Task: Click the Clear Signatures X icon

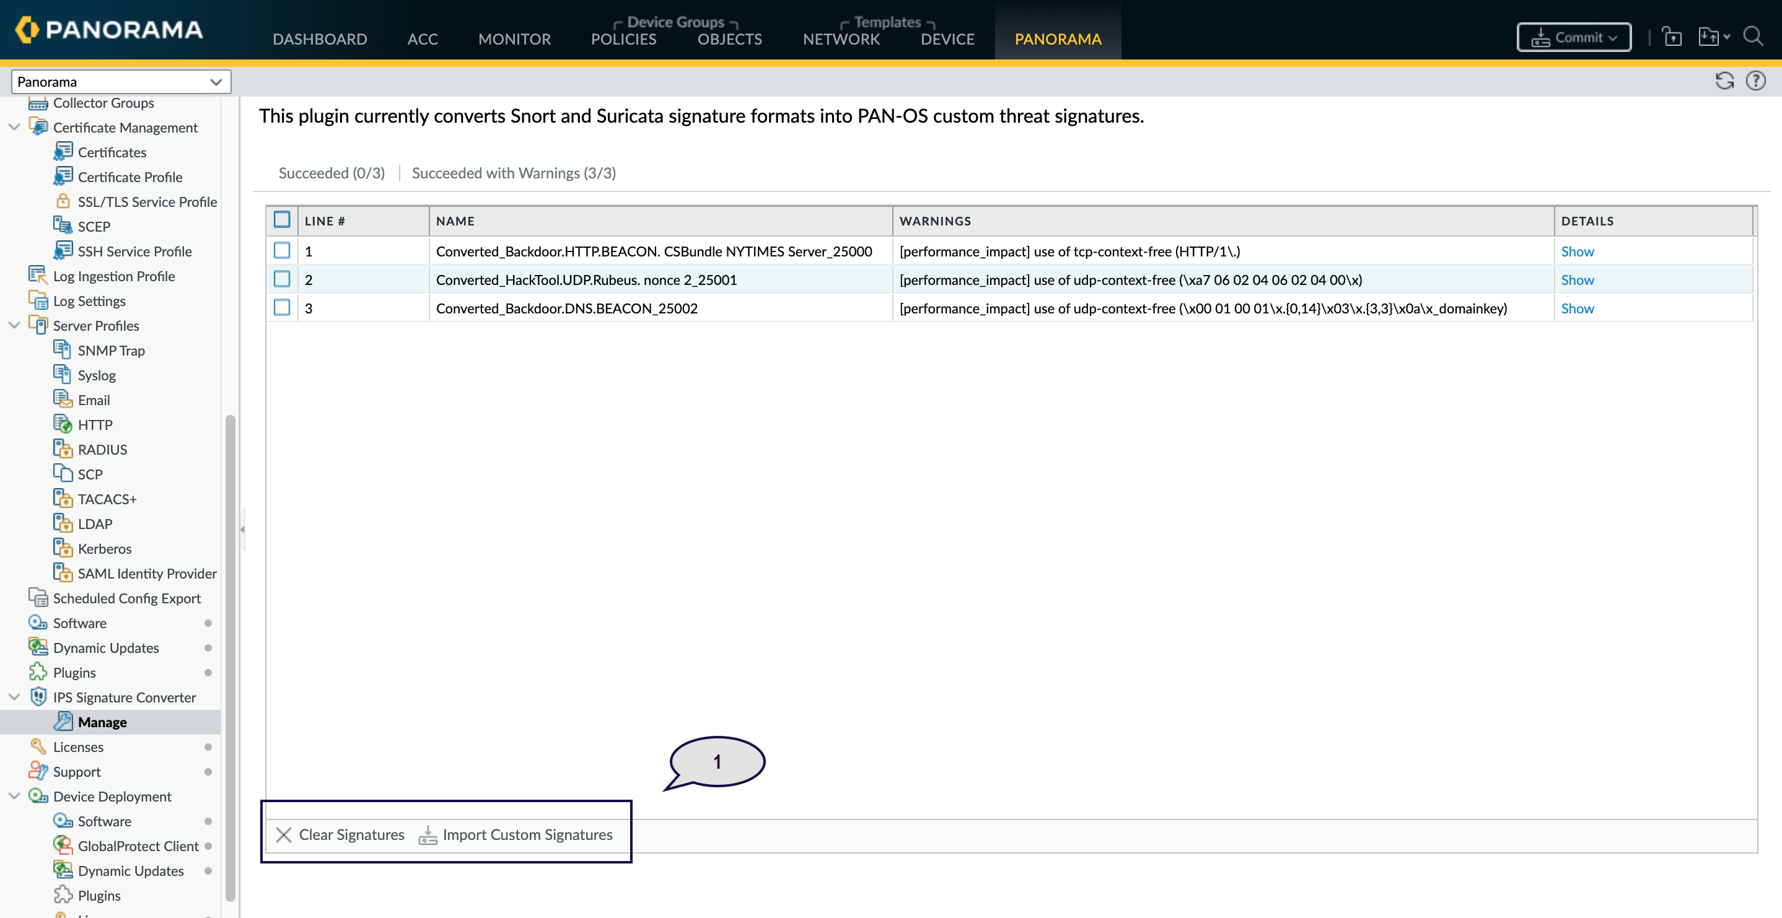Action: 283,834
